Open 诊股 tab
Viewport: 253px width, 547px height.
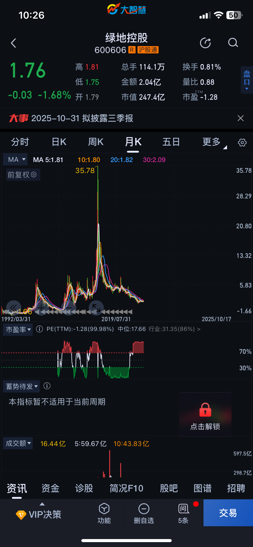[x=84, y=488]
